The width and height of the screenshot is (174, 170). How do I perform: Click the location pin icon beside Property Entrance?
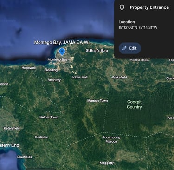point(122,7)
